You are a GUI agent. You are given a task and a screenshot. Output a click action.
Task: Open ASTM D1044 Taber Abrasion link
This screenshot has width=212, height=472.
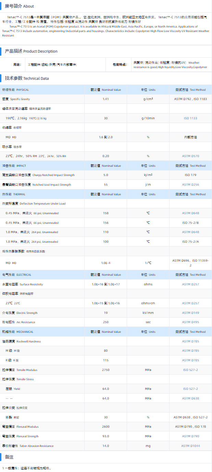point(190,446)
